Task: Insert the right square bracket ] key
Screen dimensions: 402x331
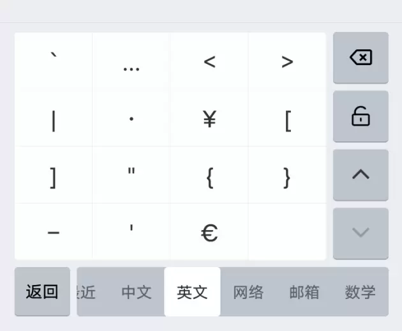Action: pyautogui.click(x=54, y=177)
